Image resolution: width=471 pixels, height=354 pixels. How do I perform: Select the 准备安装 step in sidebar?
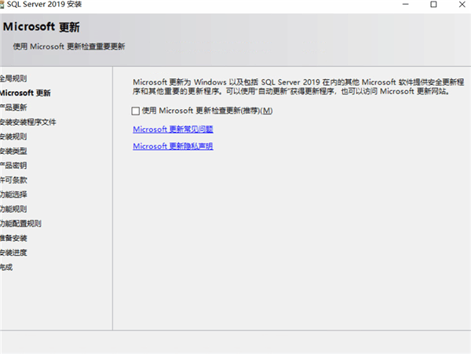coord(13,238)
